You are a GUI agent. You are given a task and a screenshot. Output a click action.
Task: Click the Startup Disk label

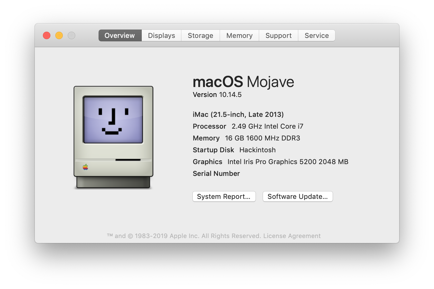click(x=213, y=150)
